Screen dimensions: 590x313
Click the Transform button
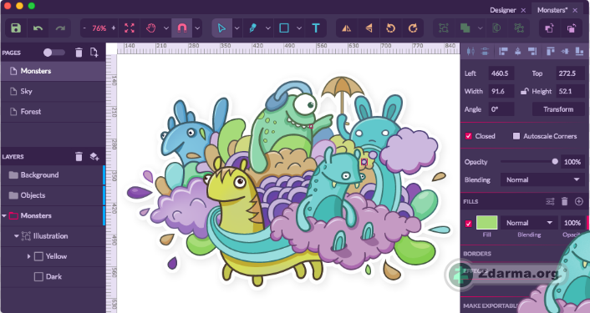point(558,109)
